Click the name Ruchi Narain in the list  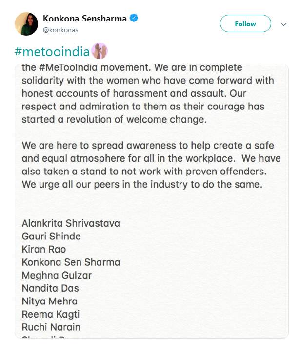pyautogui.click(x=51, y=327)
